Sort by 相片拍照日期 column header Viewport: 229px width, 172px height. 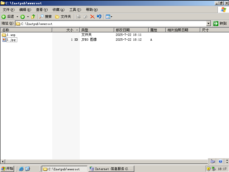(183, 30)
